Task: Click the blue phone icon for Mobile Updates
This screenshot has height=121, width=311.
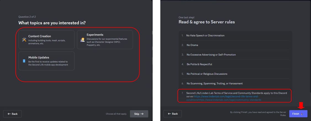Action: pos(24,61)
